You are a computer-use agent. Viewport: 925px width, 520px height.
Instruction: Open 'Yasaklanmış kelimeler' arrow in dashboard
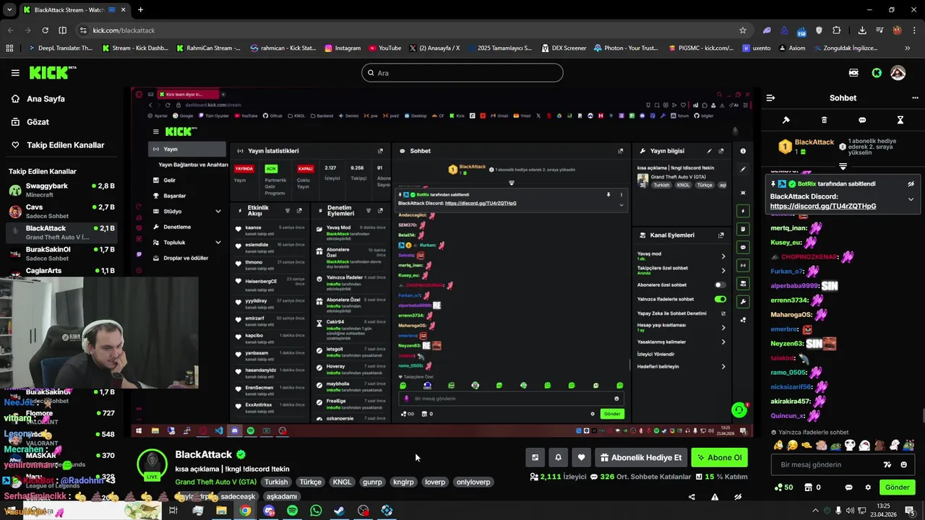click(x=723, y=342)
